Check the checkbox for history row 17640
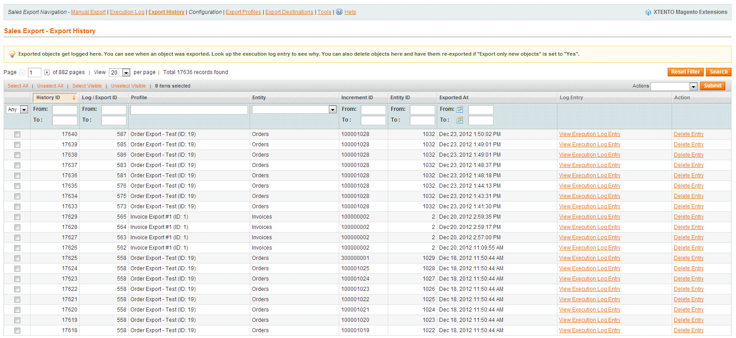The width and height of the screenshot is (736, 338). click(x=17, y=134)
